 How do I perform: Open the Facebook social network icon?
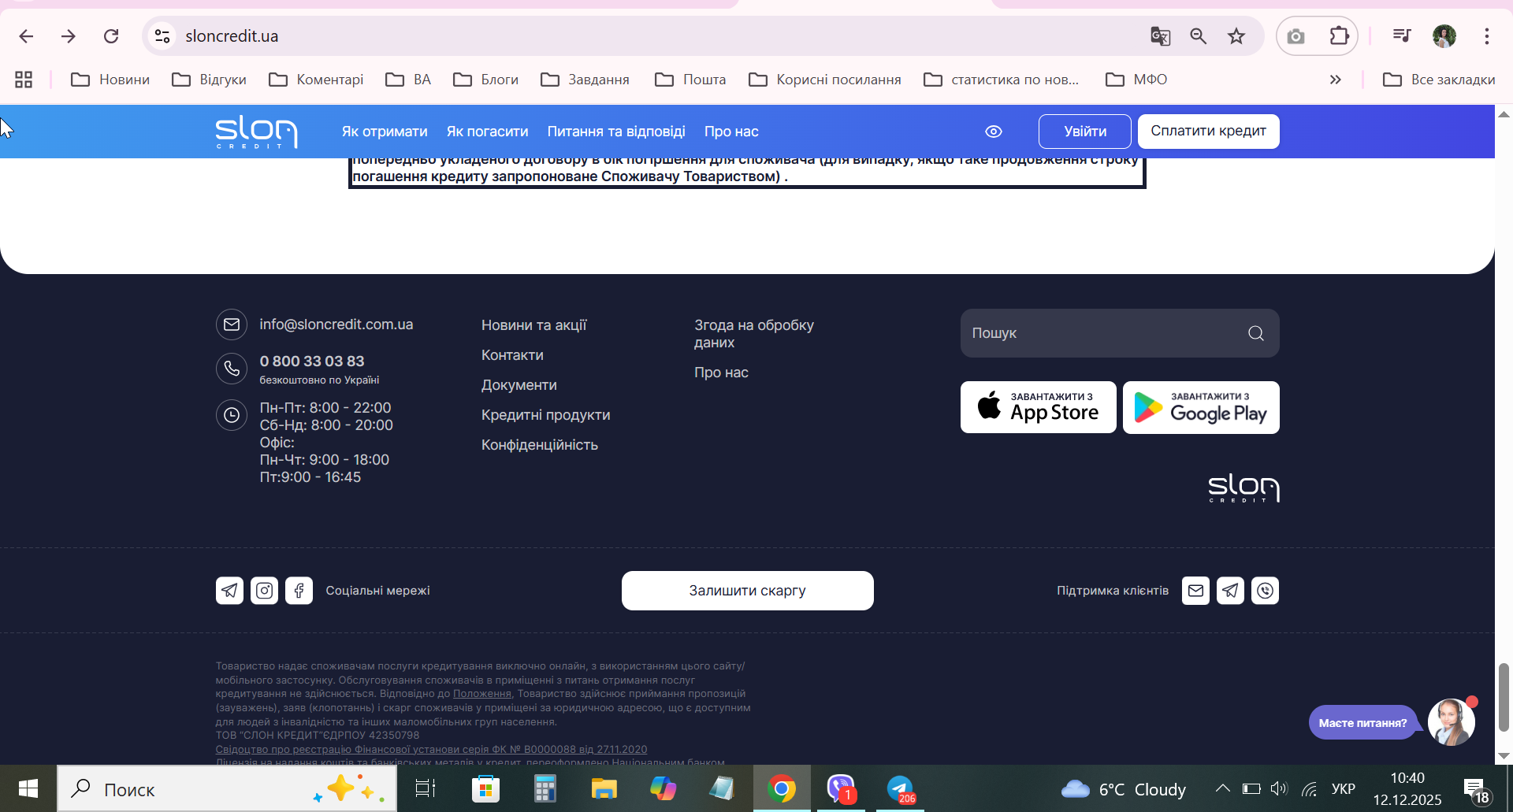pyautogui.click(x=299, y=591)
